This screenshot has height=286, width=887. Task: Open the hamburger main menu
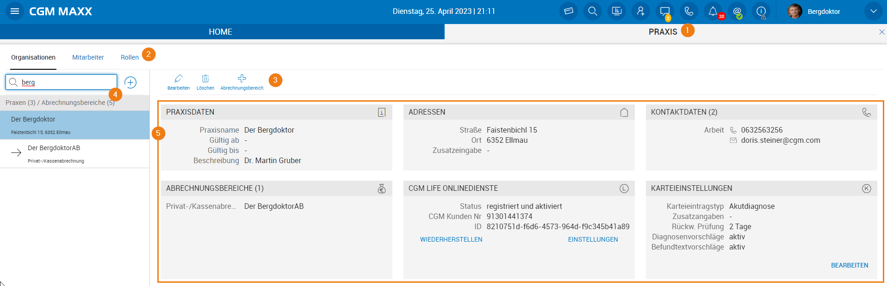(15, 11)
